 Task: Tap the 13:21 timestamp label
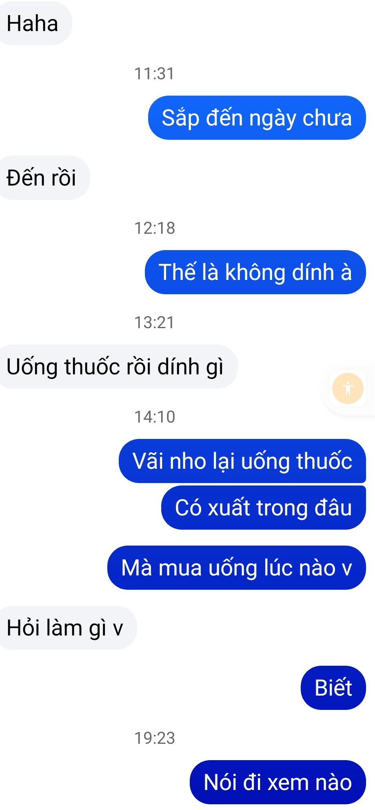[x=155, y=322]
